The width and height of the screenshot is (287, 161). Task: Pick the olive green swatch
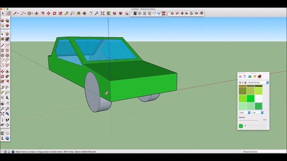[243, 91]
